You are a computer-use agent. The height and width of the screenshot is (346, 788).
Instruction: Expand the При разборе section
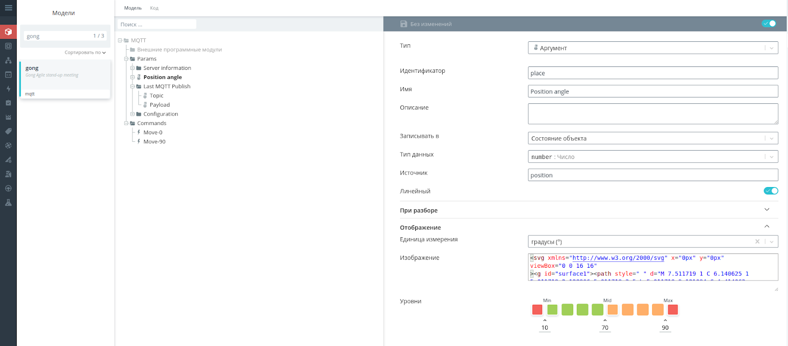(x=589, y=210)
